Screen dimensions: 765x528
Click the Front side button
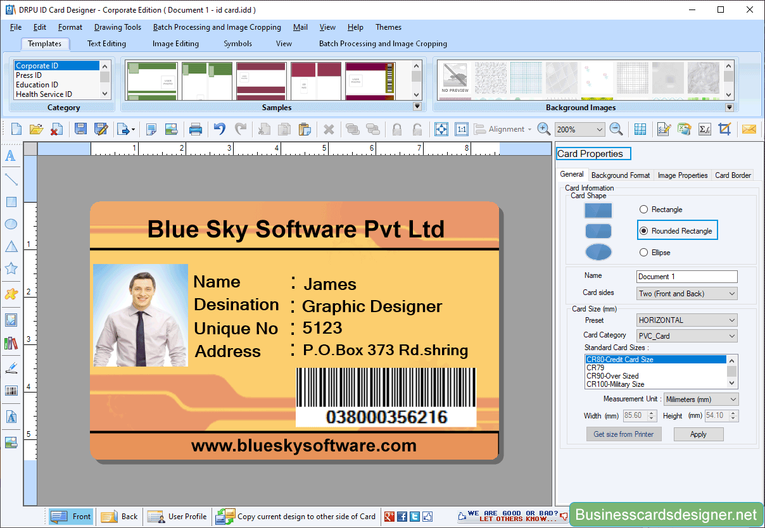(71, 517)
